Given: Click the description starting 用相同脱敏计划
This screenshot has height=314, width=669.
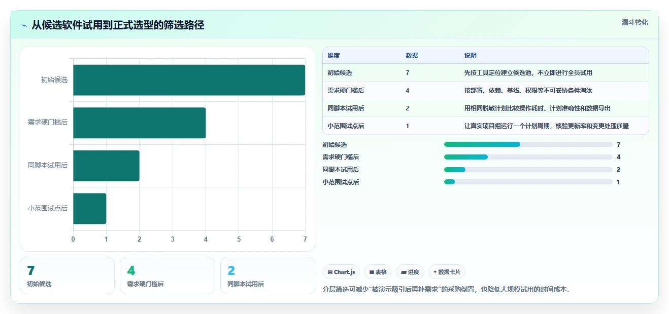Looking at the screenshot, I should click(538, 108).
